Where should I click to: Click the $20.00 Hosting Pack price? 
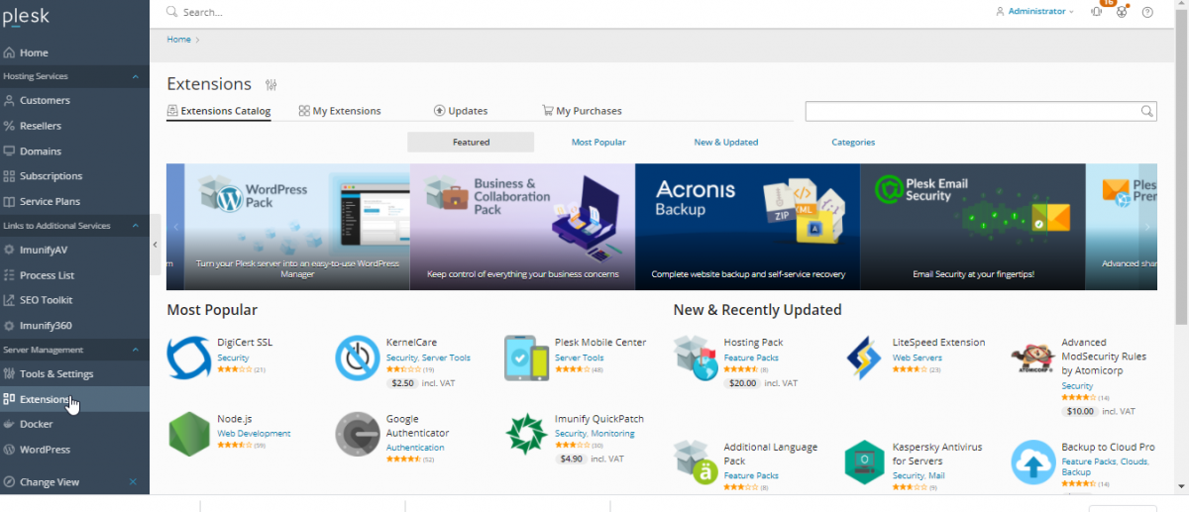coord(741,383)
